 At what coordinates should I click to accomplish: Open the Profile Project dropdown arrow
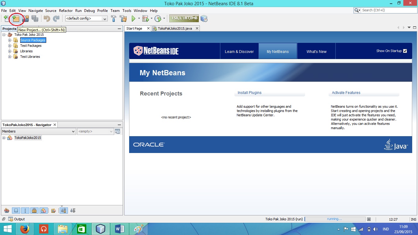pyautogui.click(x=164, y=19)
